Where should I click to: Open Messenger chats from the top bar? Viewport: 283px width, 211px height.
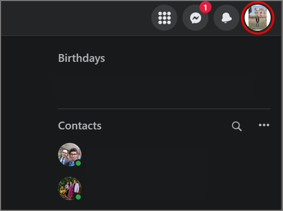coord(195,18)
